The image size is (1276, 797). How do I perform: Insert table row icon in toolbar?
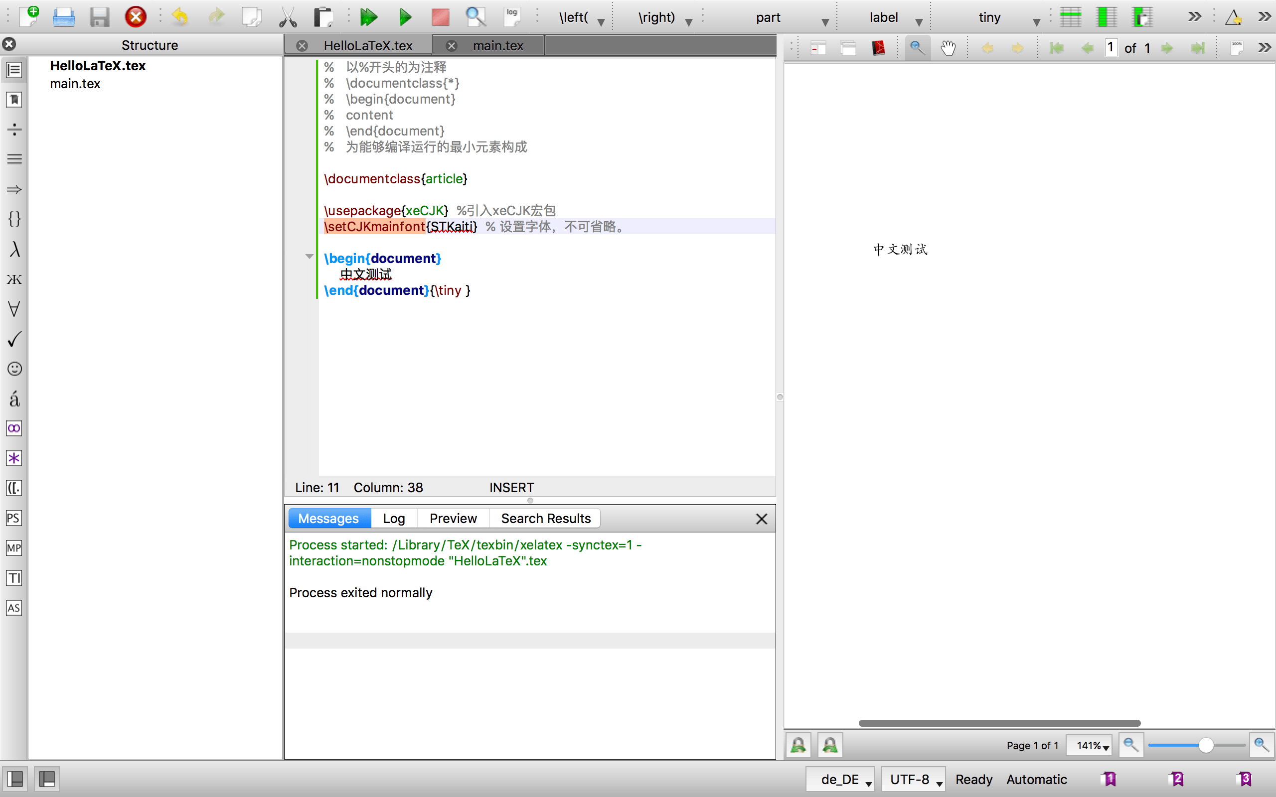[1071, 17]
